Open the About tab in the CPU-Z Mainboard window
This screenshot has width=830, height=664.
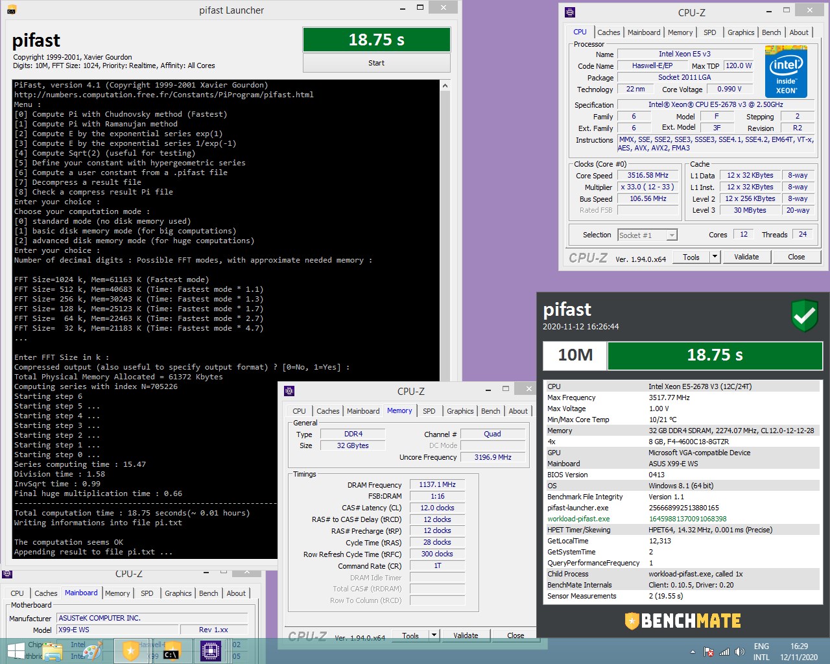tap(236, 593)
